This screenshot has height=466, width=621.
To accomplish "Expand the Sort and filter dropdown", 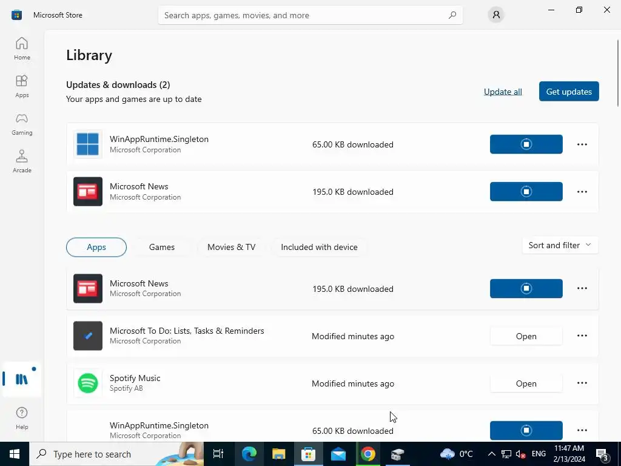I will pos(560,245).
